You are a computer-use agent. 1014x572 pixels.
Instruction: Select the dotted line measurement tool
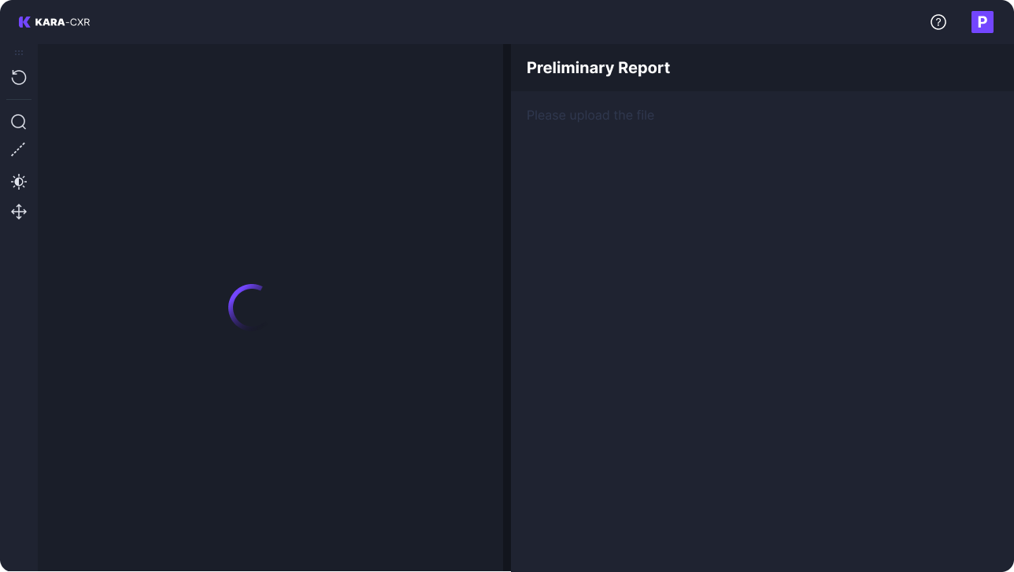click(18, 149)
